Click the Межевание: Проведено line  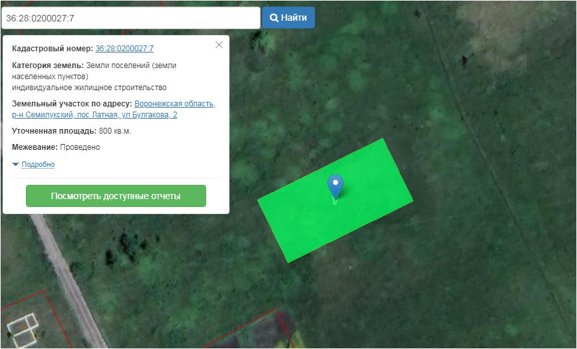[x=56, y=147]
